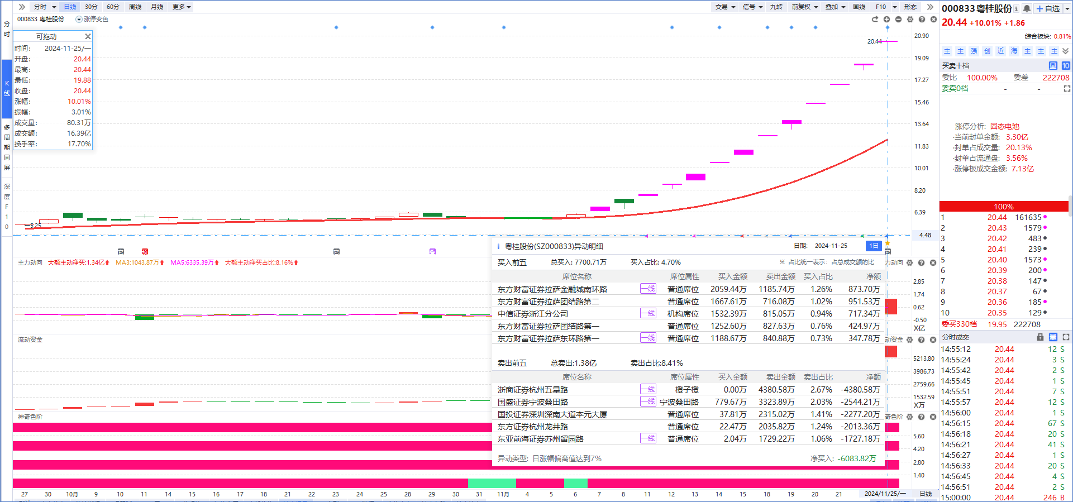Open the 更多 periods dropdown
The width and height of the screenshot is (1073, 502).
click(x=182, y=7)
